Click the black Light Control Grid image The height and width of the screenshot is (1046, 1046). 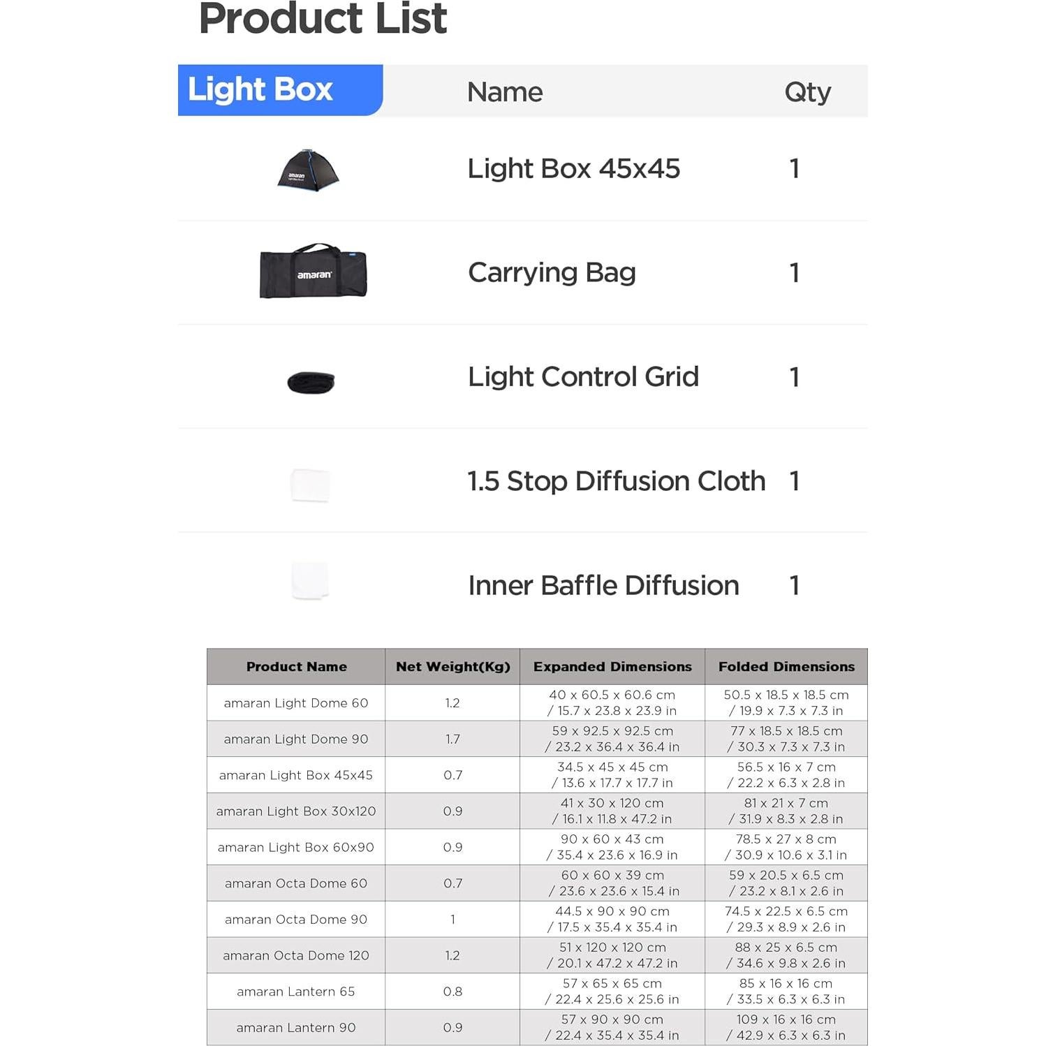tap(311, 381)
